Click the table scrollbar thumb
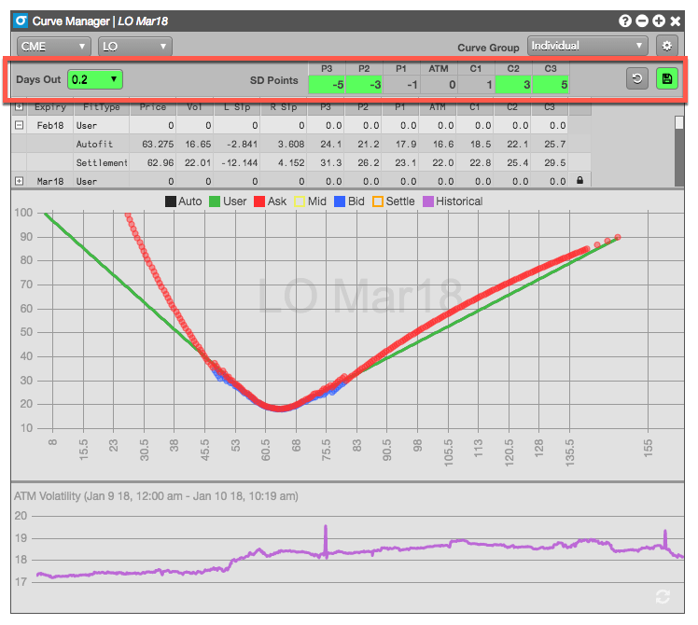698x625 pixels. tap(678, 123)
